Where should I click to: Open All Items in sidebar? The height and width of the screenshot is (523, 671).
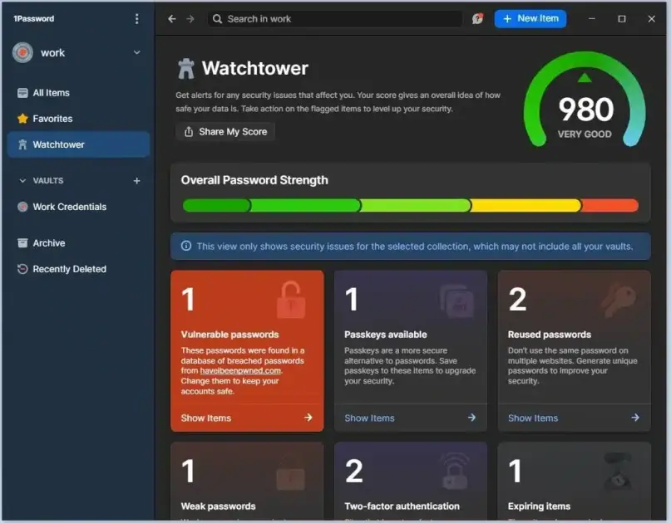[79, 93]
